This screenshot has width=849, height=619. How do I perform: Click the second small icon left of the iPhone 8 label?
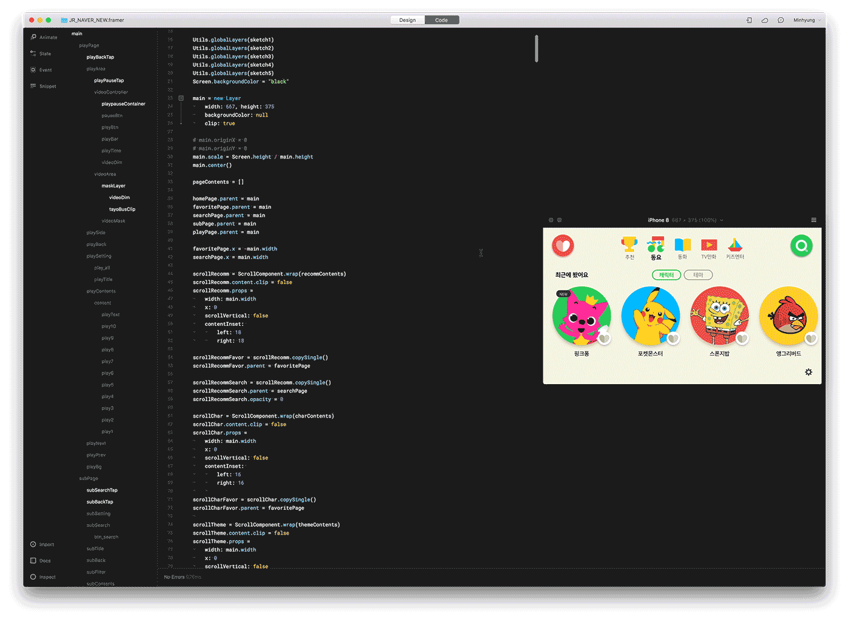[559, 220]
